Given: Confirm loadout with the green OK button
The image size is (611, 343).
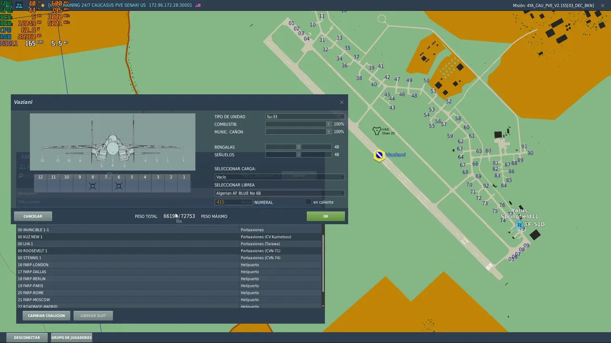Looking at the screenshot, I should tap(326, 216).
